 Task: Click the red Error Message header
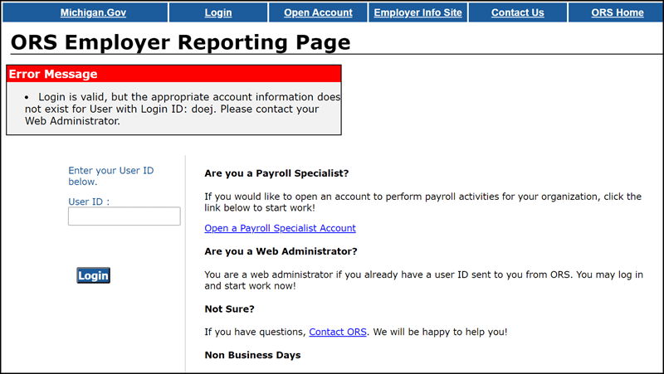coord(173,74)
